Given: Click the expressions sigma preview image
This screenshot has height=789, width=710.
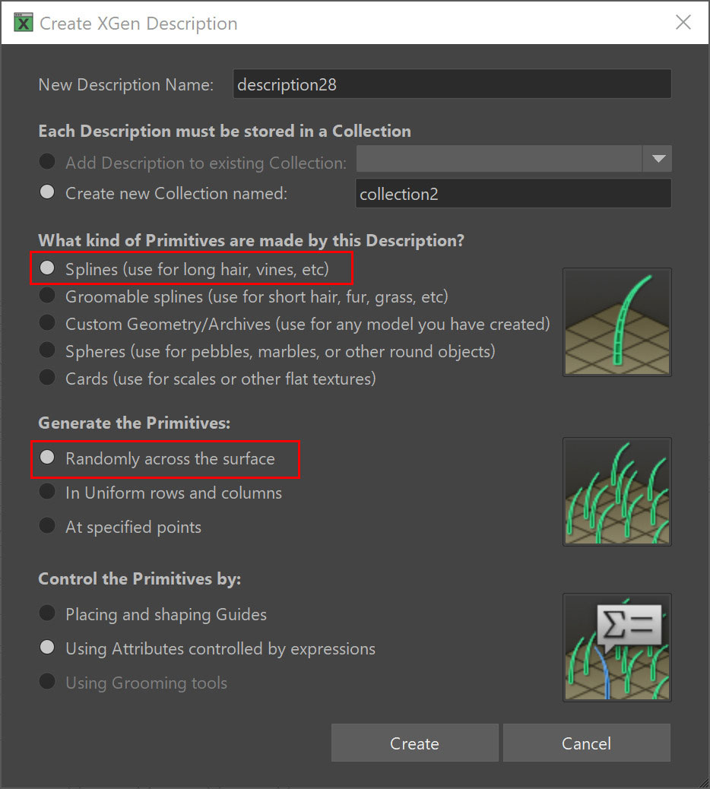Looking at the screenshot, I should tap(616, 647).
